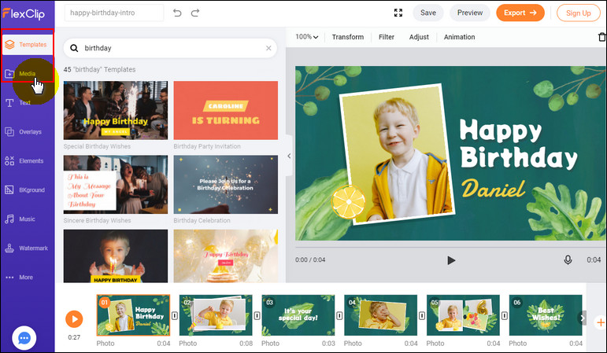Save the project
The height and width of the screenshot is (353, 607).
click(x=428, y=13)
